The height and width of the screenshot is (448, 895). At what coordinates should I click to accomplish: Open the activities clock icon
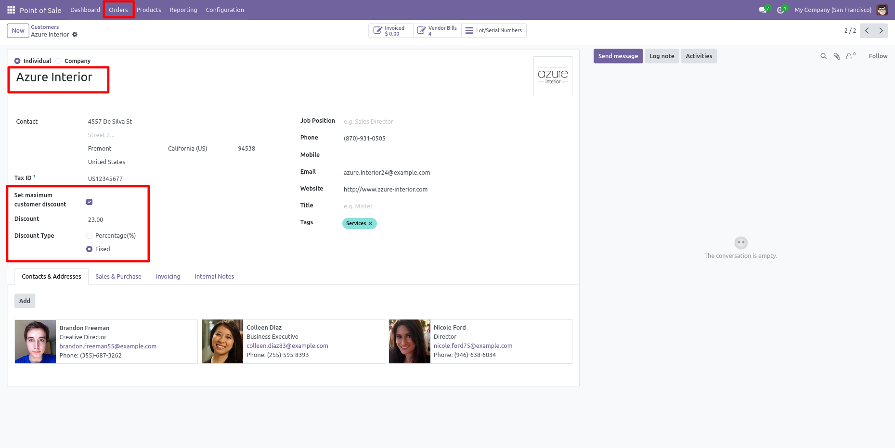[x=781, y=10]
